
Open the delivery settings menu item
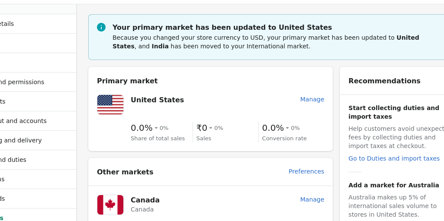(21, 140)
